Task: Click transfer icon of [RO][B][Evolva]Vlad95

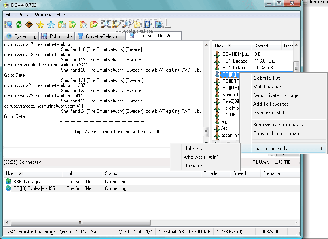Action: tap(8, 188)
